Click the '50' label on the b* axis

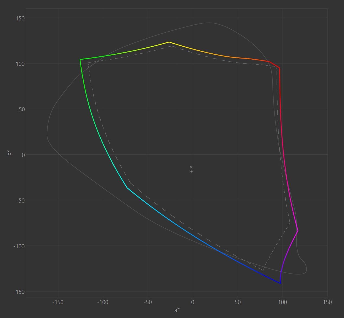pos(21,109)
